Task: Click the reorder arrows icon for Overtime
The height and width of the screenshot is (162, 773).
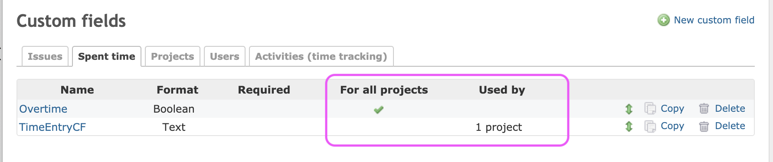Action: click(629, 109)
